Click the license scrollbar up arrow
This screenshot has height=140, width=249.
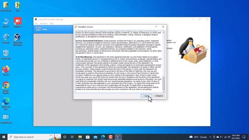click(x=163, y=33)
